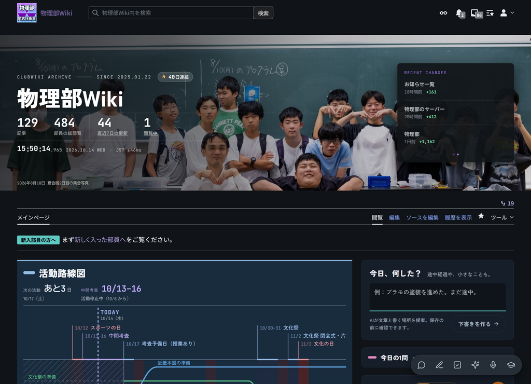Click the 11/3 文化の日 timeline label
Screen dimensions: 531x384
coord(317,344)
